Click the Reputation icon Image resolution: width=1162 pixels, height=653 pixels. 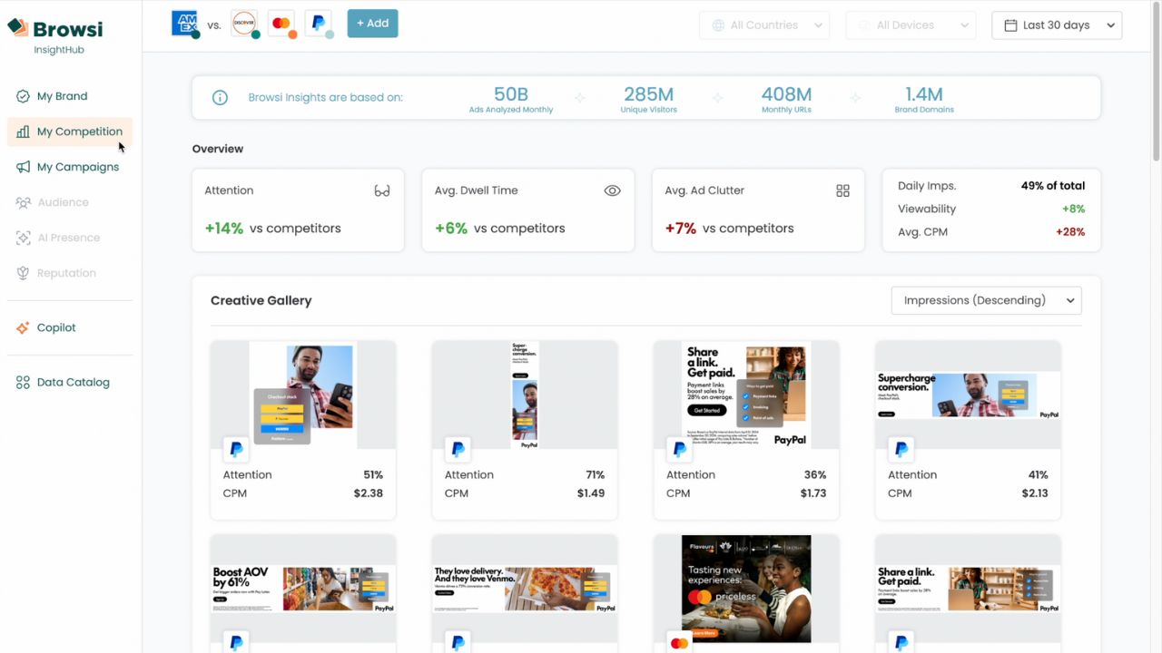coord(23,273)
